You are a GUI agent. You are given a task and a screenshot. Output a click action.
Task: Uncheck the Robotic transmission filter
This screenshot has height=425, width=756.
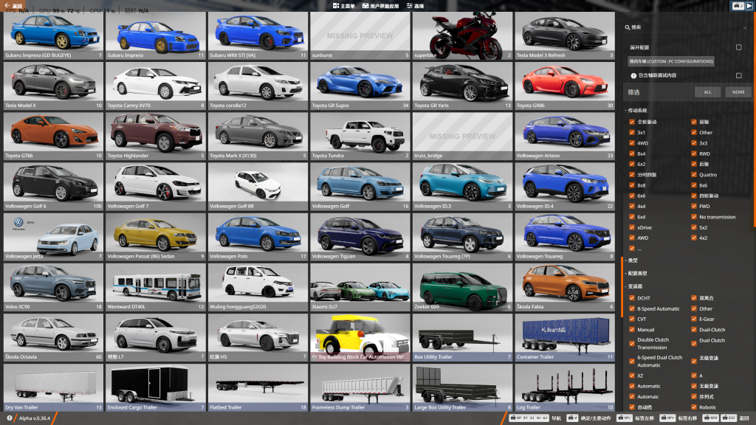pos(694,407)
